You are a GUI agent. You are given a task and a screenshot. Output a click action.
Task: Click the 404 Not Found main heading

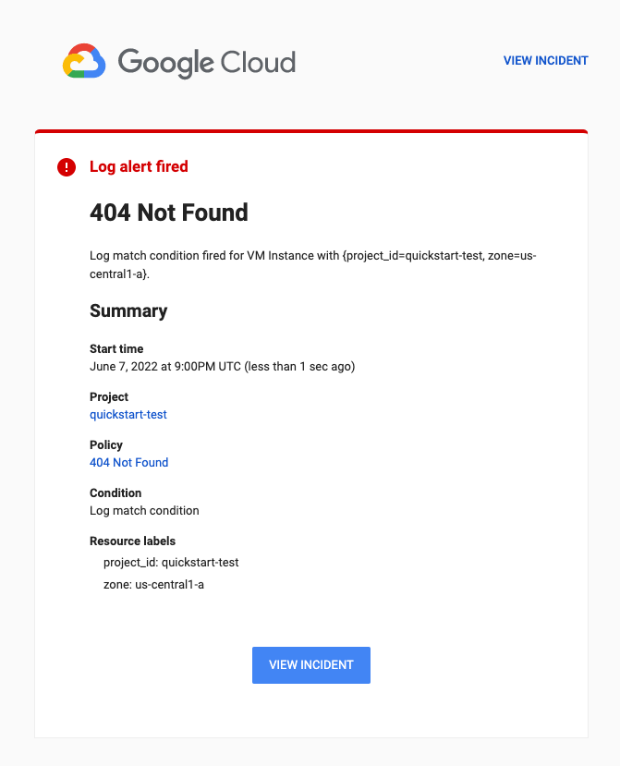point(169,213)
